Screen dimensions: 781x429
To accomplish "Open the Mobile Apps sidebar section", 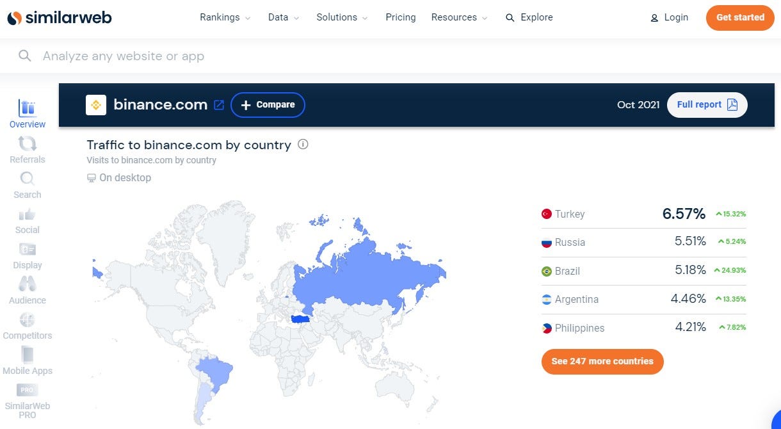I will click(x=28, y=361).
